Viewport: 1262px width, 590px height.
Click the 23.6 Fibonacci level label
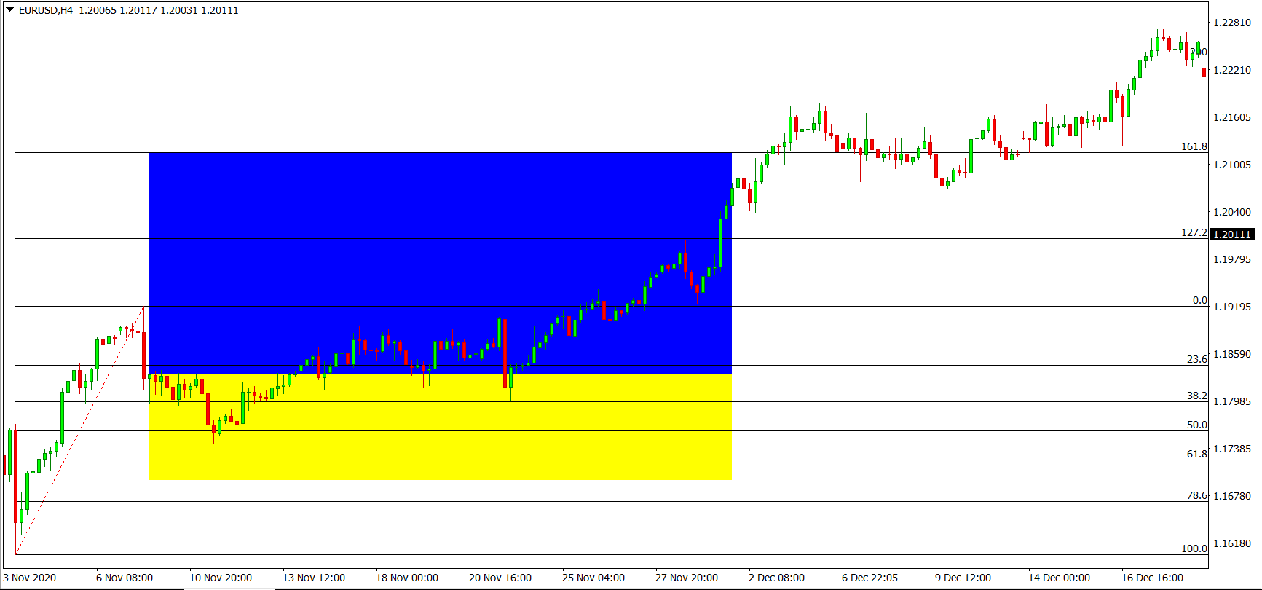[x=1196, y=359]
